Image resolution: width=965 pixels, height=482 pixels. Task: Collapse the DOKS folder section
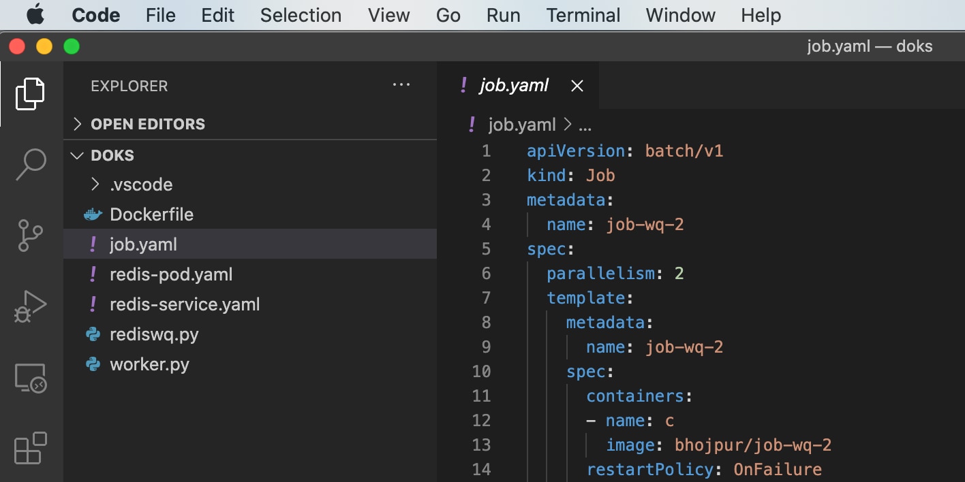pos(76,155)
